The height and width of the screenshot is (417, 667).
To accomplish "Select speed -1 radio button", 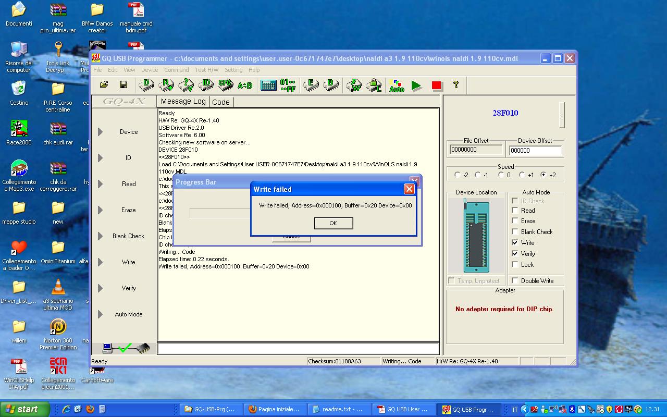I will coord(478,175).
